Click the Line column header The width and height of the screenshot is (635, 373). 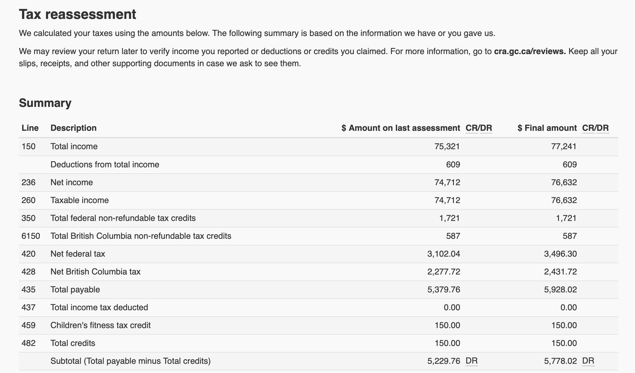click(x=30, y=128)
